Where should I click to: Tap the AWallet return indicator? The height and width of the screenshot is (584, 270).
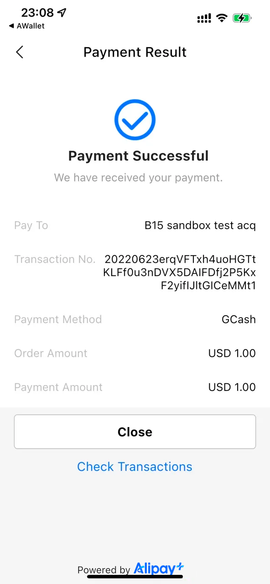[x=26, y=26]
